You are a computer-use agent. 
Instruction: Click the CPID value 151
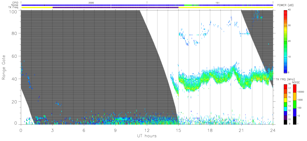coord(217,3)
